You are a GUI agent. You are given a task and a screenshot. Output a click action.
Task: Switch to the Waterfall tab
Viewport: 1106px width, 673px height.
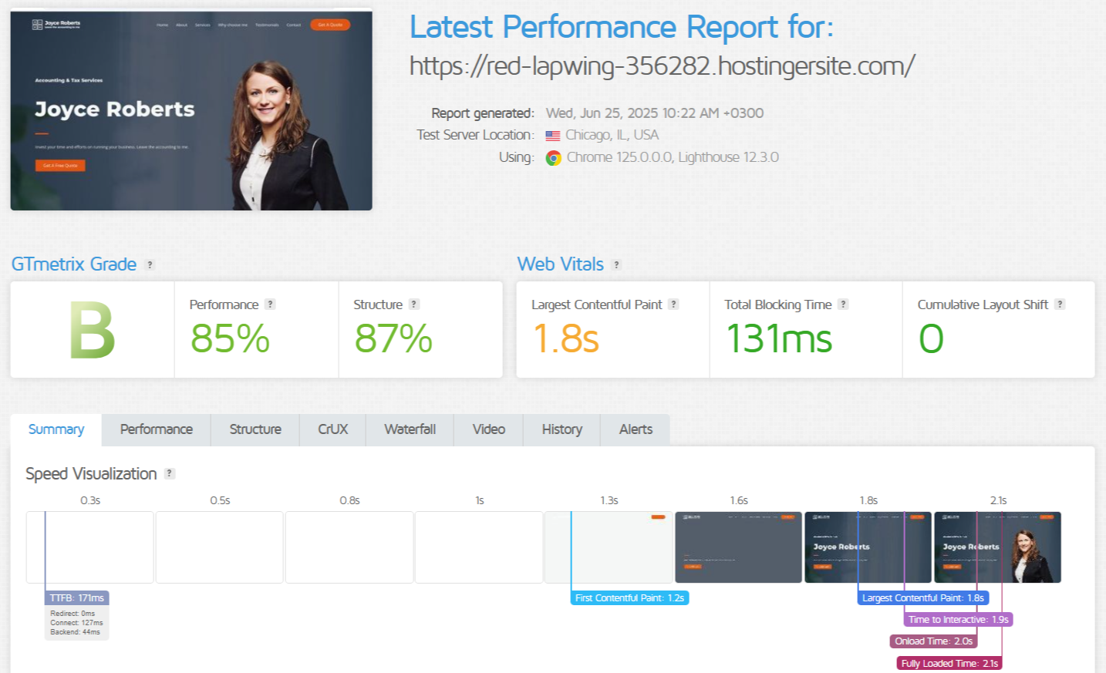[409, 429]
